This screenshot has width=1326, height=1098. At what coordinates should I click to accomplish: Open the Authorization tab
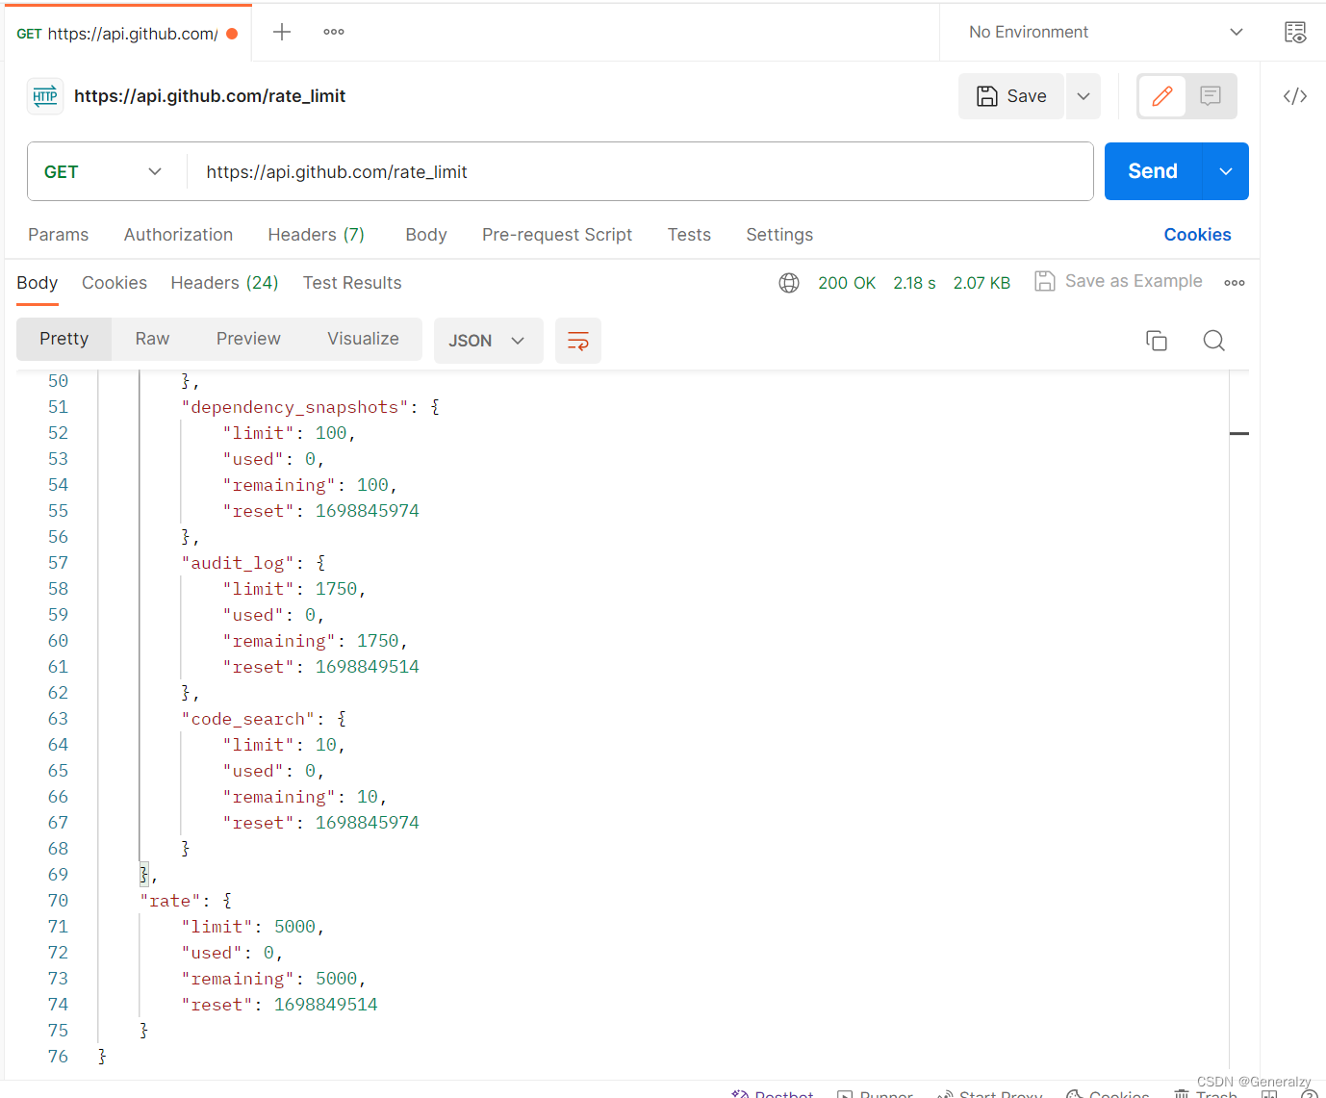(178, 235)
